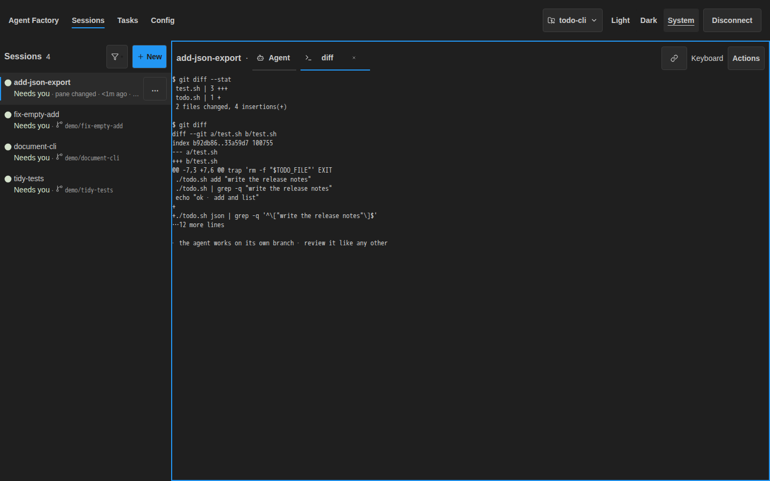Screen dimensions: 770x481
Task: Toggle the Keyboard button
Action: pyautogui.click(x=707, y=58)
